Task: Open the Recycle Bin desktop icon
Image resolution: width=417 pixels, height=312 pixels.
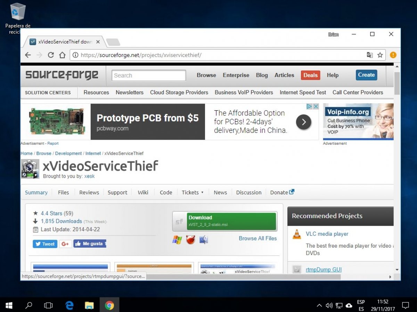Action: coord(18,18)
